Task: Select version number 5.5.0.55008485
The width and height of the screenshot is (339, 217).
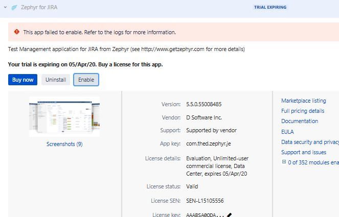Action: pyautogui.click(x=204, y=104)
